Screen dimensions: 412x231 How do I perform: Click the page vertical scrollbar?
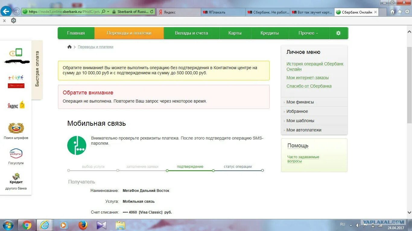[409, 85]
